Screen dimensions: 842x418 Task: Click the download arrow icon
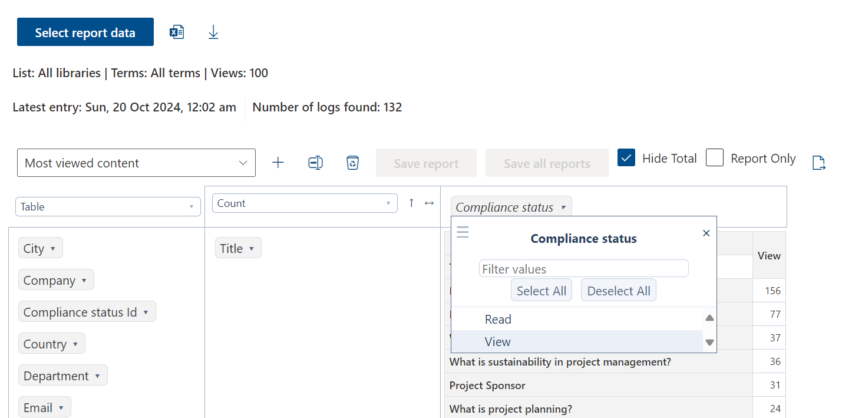pos(213,32)
